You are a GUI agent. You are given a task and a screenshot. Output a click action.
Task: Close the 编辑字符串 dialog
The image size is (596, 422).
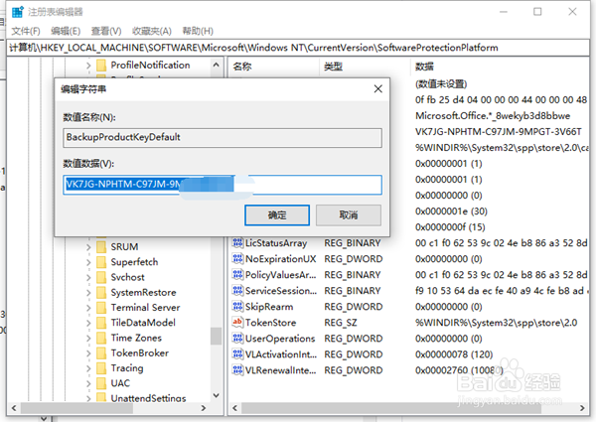(378, 89)
